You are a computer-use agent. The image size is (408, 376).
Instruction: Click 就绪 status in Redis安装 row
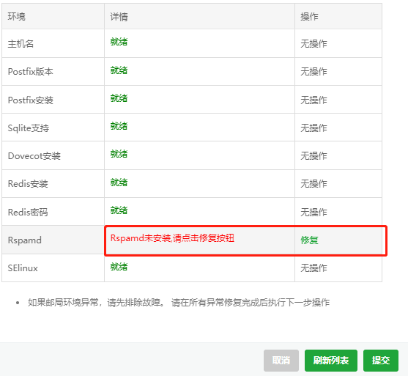pyautogui.click(x=119, y=183)
